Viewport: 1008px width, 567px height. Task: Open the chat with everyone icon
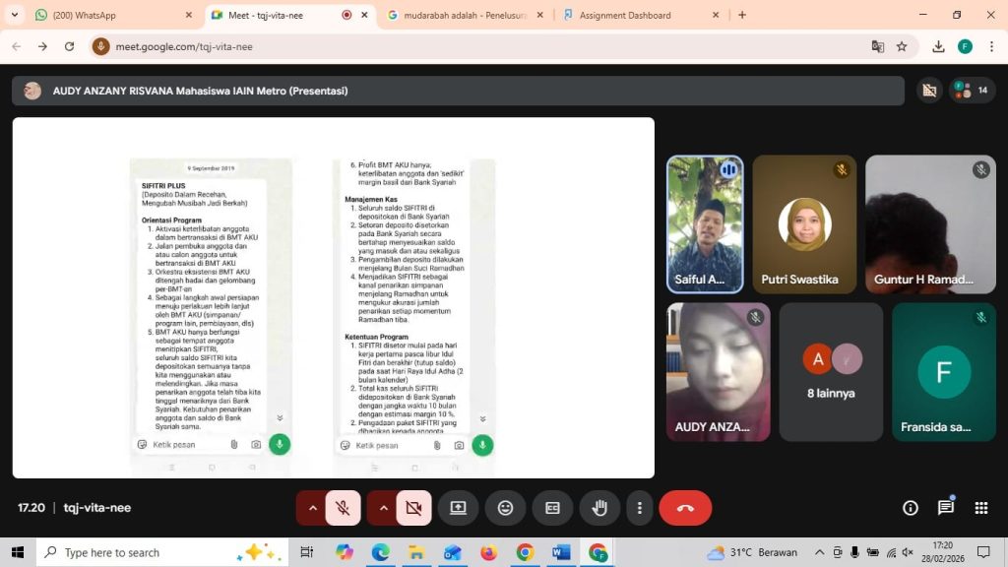946,508
